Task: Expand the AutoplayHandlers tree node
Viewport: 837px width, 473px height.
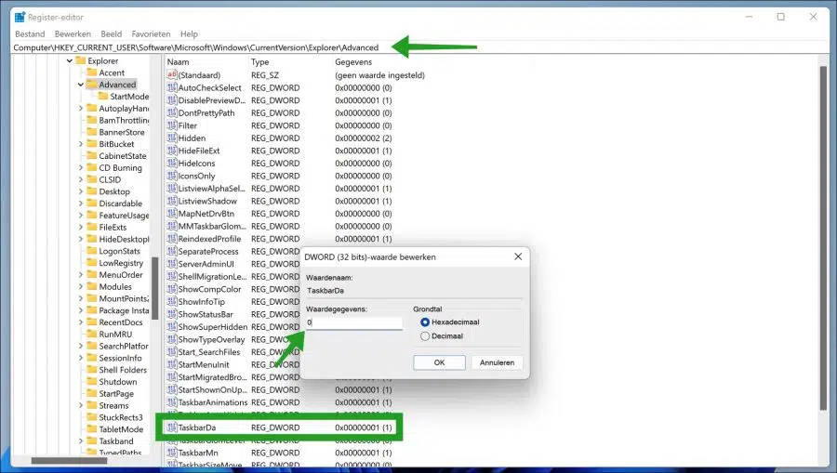Action: [x=81, y=108]
